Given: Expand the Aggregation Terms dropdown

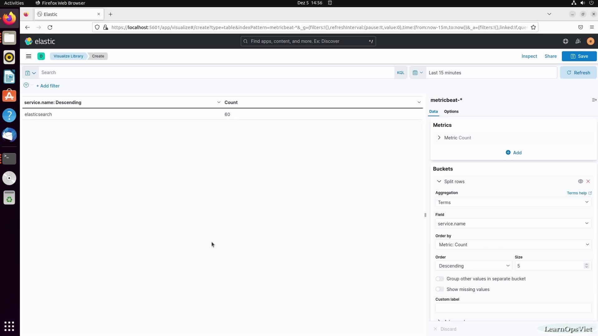Looking at the screenshot, I should point(513,202).
